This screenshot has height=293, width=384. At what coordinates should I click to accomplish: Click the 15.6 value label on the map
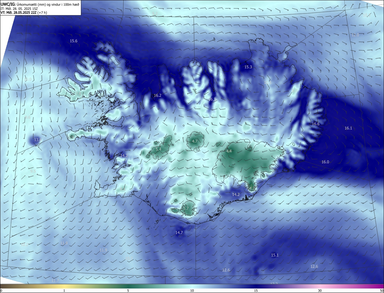tap(73, 41)
